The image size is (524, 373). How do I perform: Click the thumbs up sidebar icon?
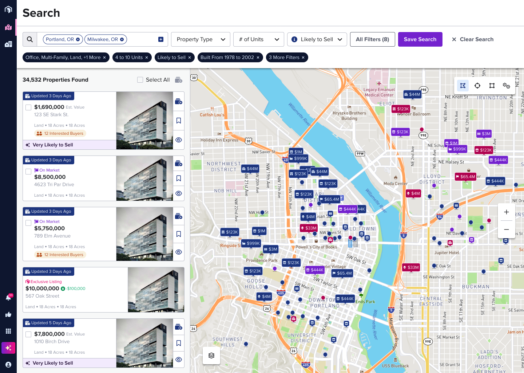pos(8,314)
